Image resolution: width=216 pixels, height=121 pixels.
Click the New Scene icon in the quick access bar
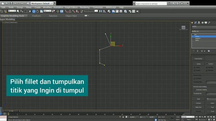3,3
